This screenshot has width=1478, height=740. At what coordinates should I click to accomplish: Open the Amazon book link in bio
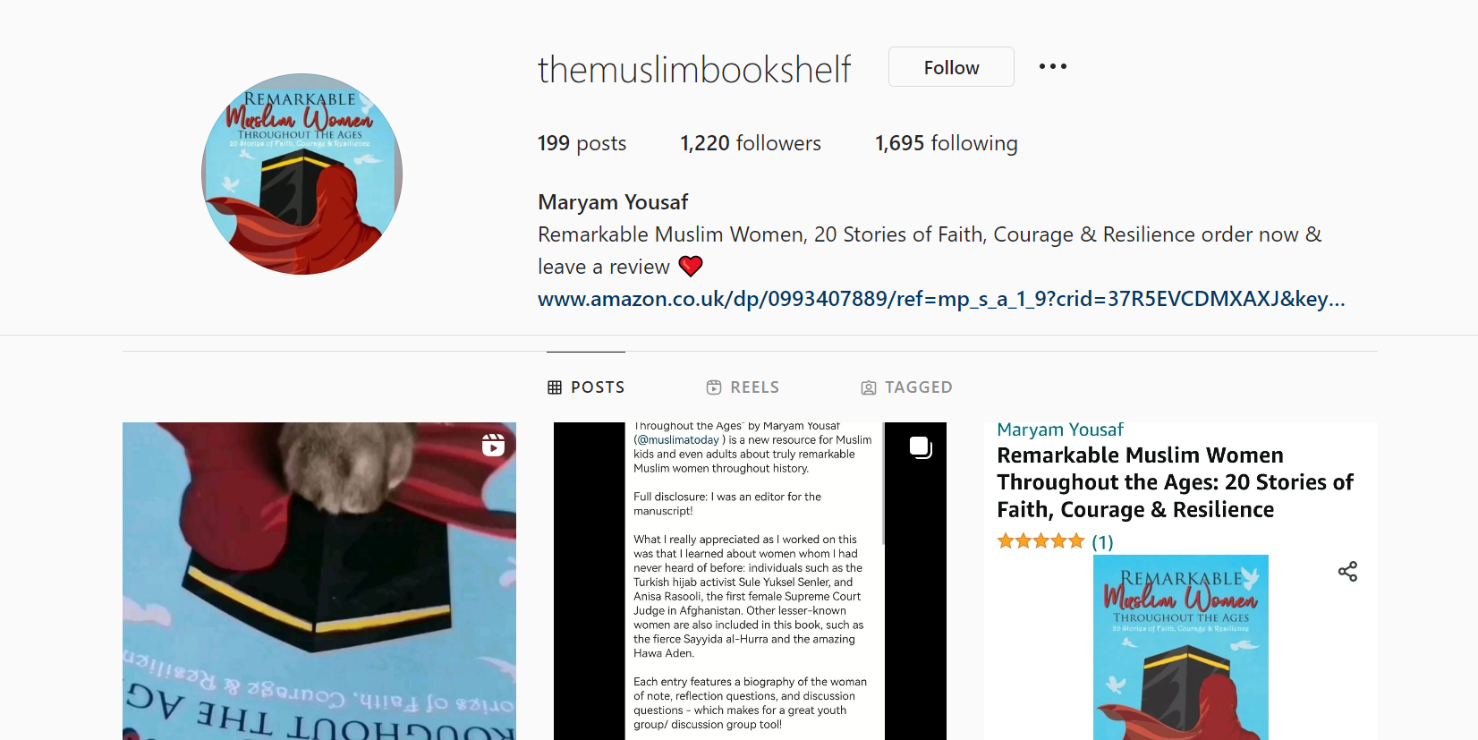click(x=941, y=299)
